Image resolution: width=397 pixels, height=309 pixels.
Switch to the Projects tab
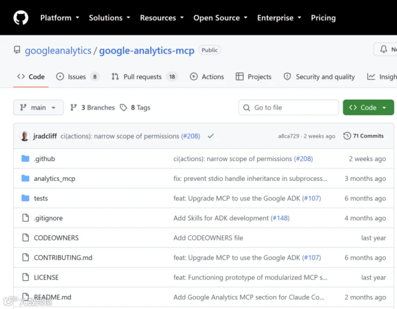tap(254, 77)
